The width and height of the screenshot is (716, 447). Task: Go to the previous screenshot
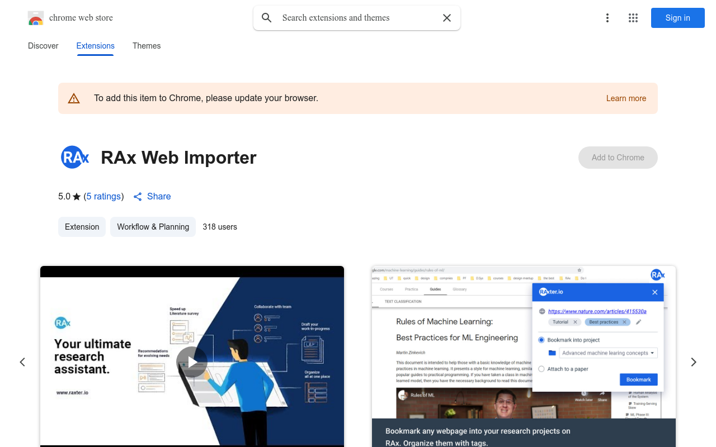coord(22,362)
